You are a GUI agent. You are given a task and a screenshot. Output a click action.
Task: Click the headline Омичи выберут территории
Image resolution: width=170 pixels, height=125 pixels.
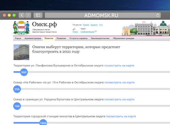coord(76,49)
